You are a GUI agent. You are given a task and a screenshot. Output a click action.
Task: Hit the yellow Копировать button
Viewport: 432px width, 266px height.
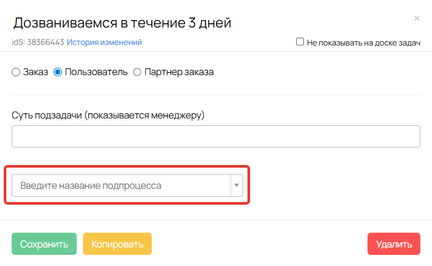click(117, 244)
